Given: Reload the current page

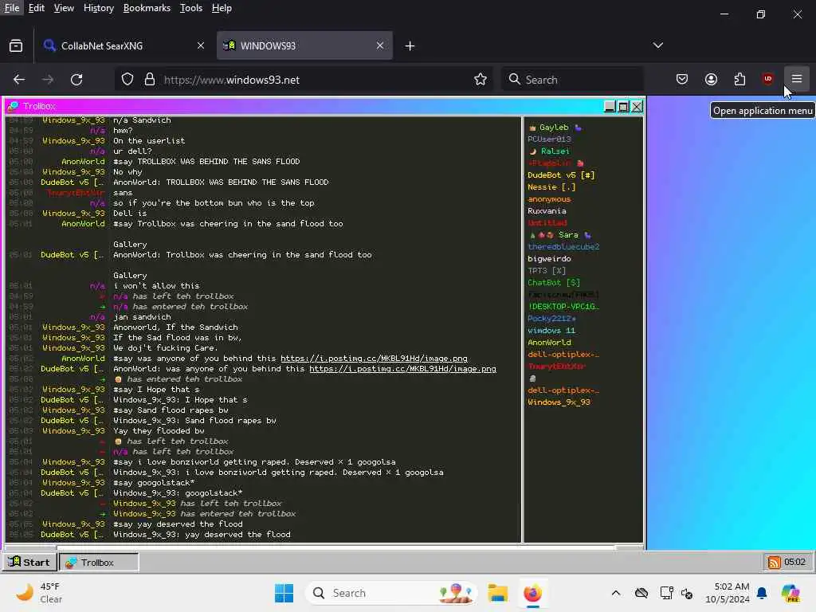Looking at the screenshot, I should (x=76, y=79).
